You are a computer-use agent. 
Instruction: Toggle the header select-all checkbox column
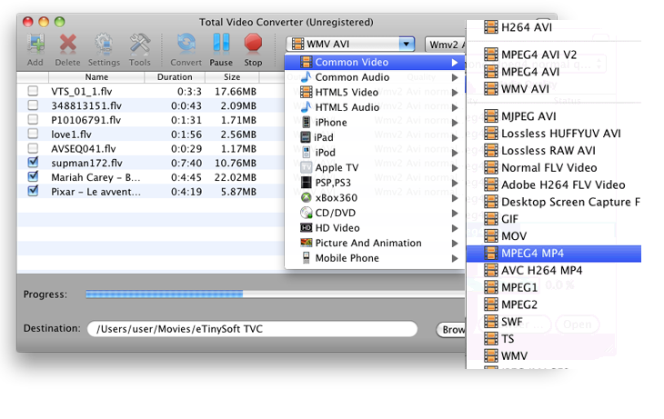pyautogui.click(x=33, y=77)
